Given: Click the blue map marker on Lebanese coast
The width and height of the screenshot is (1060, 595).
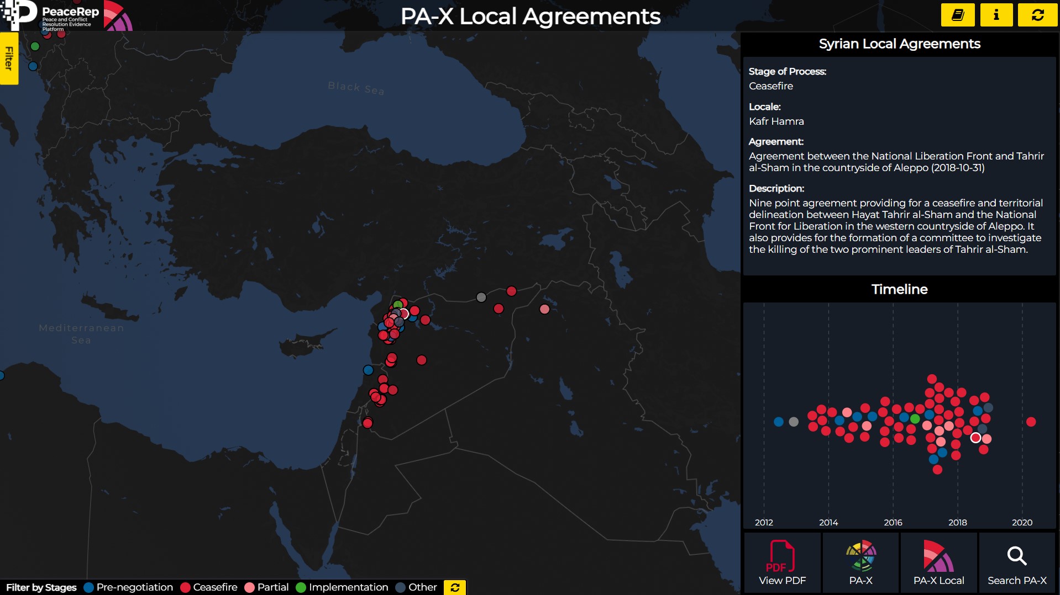Looking at the screenshot, I should [x=368, y=370].
